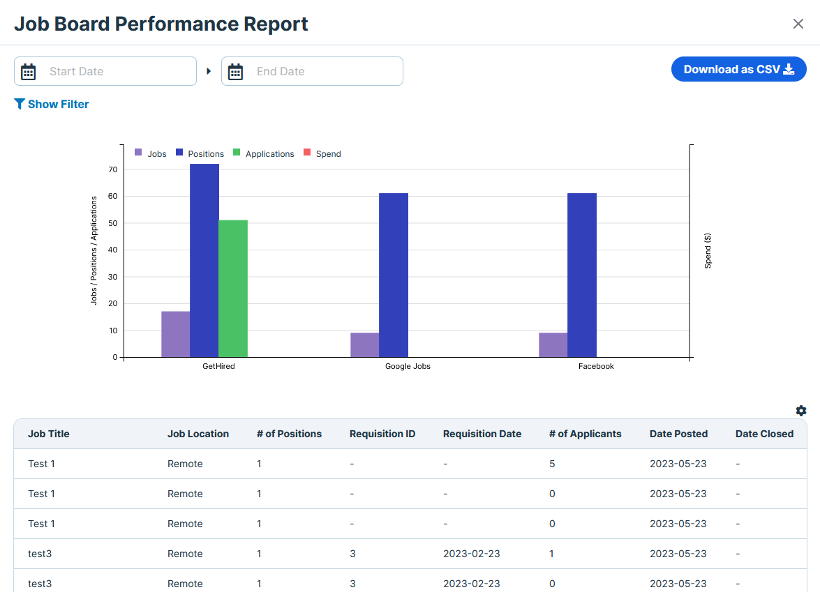The height and width of the screenshot is (592, 820).
Task: Toggle Jobs series in chart legend
Action: 151,153
